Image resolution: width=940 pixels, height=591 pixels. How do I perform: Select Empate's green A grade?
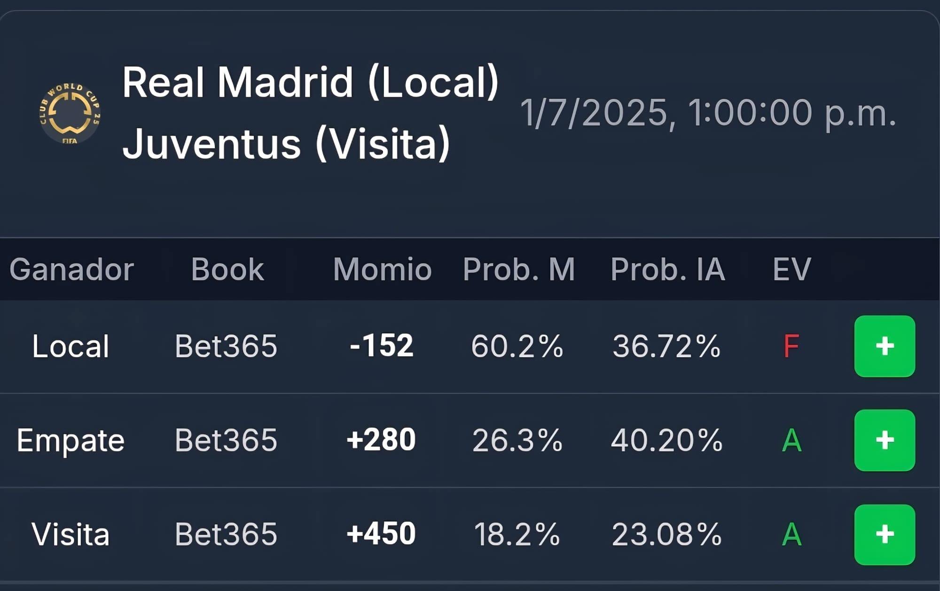pyautogui.click(x=791, y=440)
